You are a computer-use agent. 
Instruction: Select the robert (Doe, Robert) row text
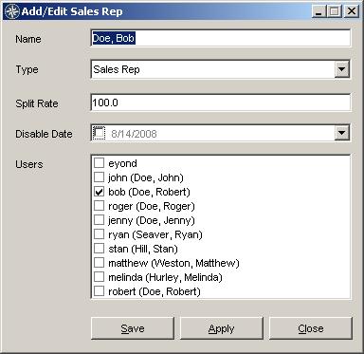[x=155, y=291]
